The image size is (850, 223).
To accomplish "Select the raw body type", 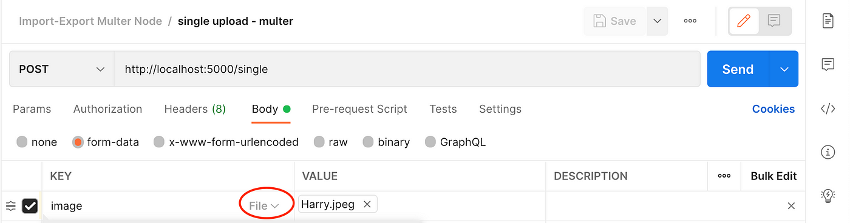I will tap(330, 142).
